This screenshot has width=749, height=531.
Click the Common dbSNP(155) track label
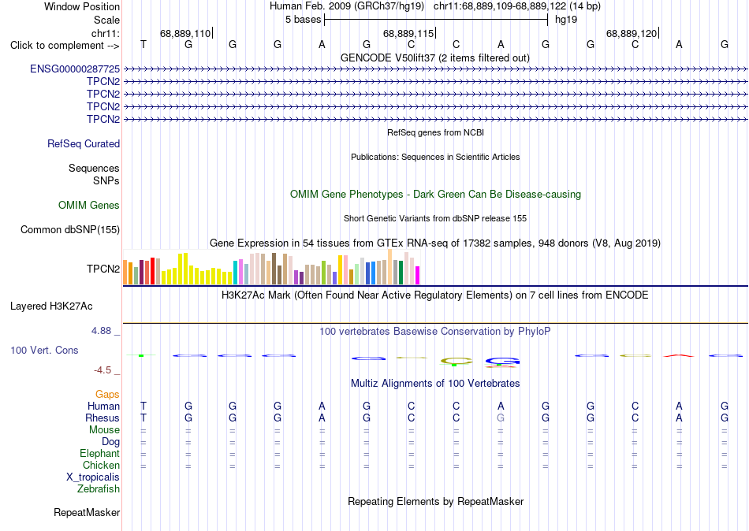(70, 230)
